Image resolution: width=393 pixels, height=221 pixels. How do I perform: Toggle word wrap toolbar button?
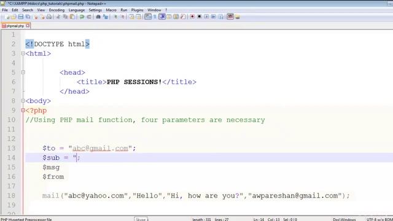point(148,17)
